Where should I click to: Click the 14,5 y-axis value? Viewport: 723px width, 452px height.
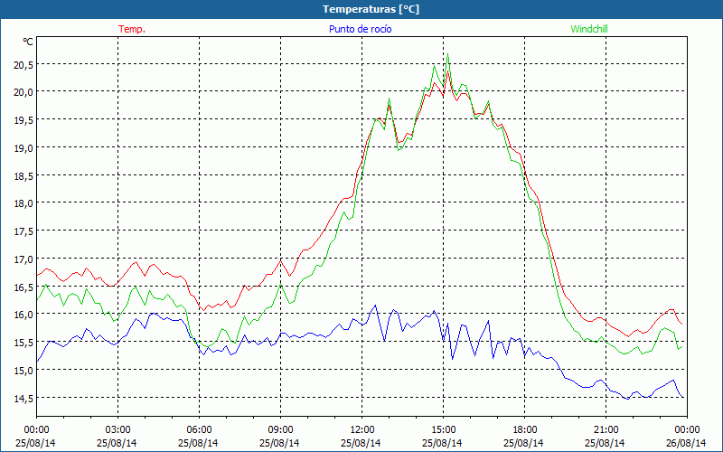coord(23,398)
